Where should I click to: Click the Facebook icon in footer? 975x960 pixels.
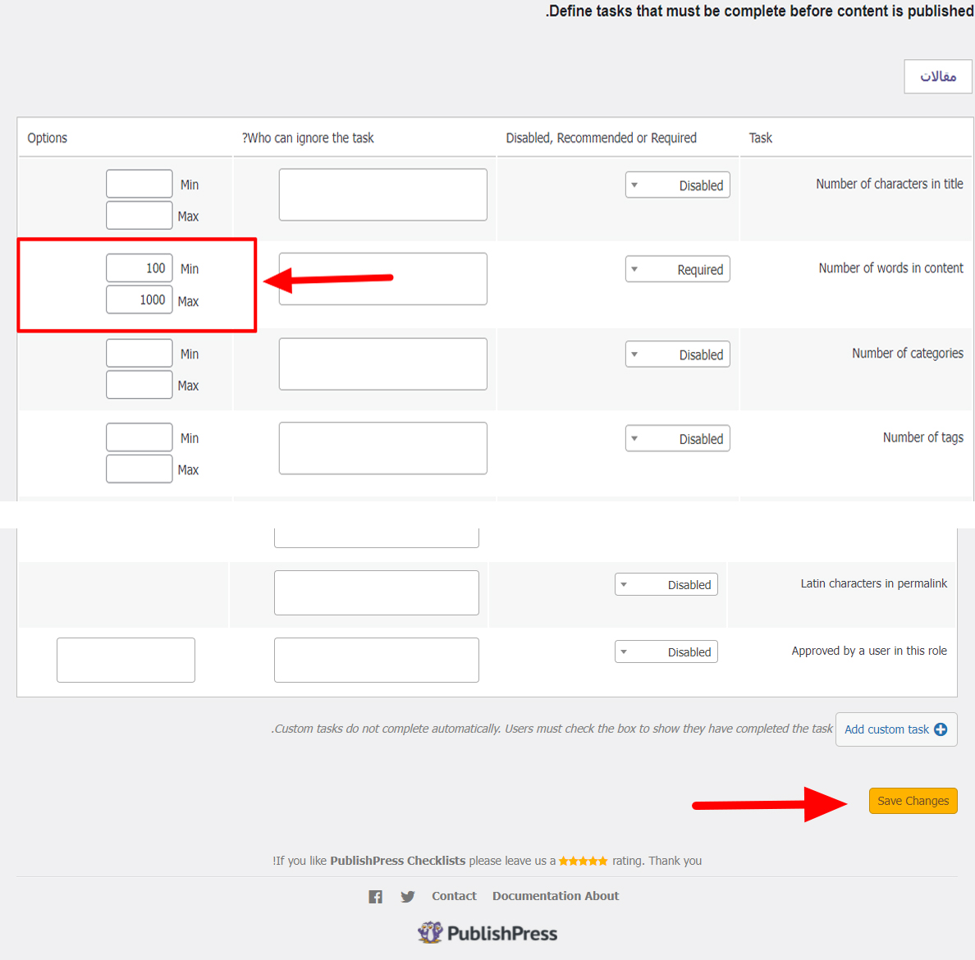pyautogui.click(x=375, y=897)
